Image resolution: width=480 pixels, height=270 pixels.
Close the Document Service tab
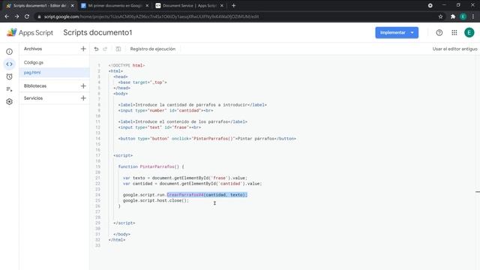222,5
